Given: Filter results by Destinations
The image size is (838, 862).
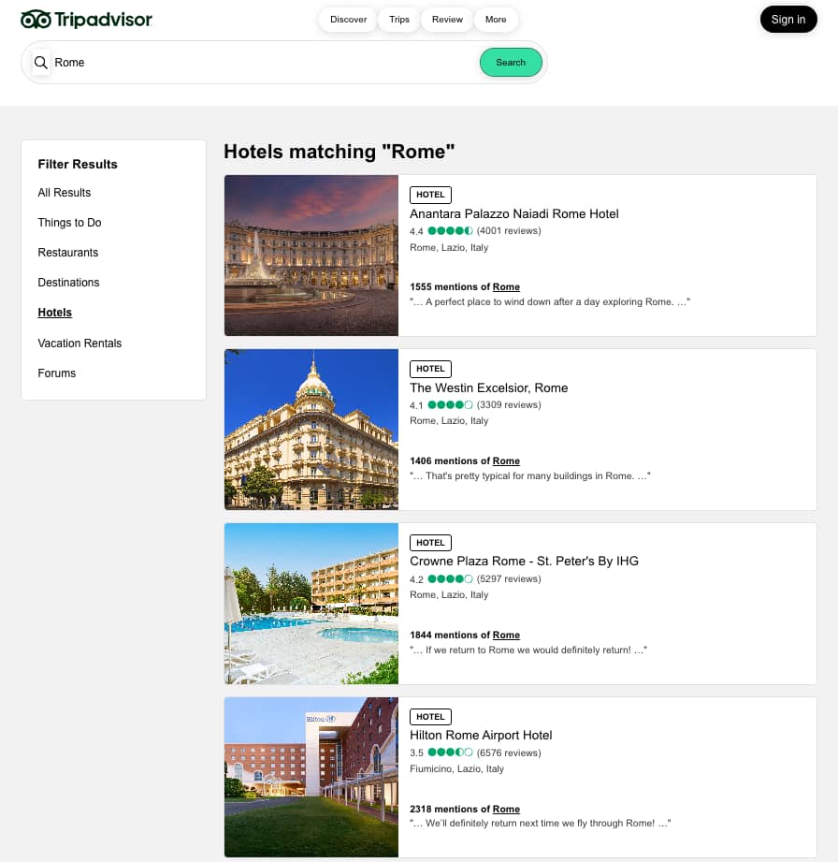Looking at the screenshot, I should [x=68, y=283].
